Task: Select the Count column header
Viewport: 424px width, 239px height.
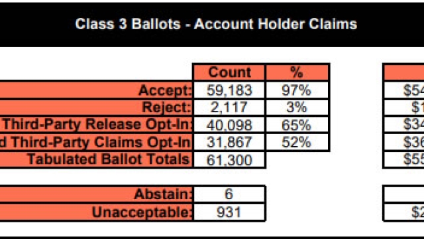Action: pos(229,72)
